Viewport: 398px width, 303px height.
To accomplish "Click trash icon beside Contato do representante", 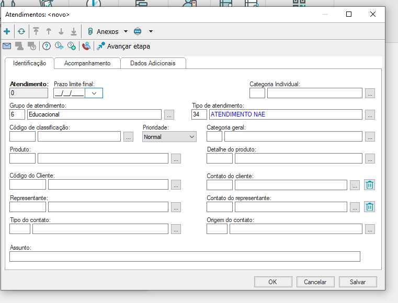I will 370,206.
